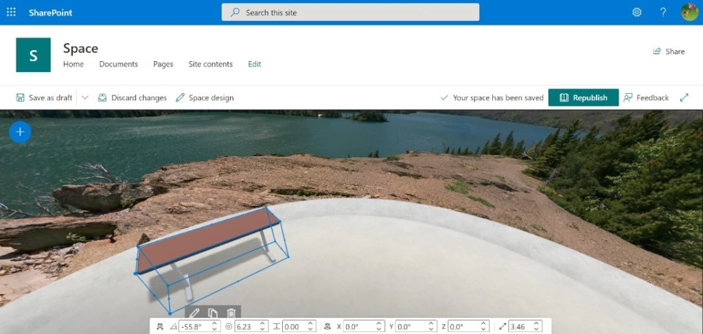Open the Site contents navigation item
Screen dimensions: 703x334
point(211,64)
